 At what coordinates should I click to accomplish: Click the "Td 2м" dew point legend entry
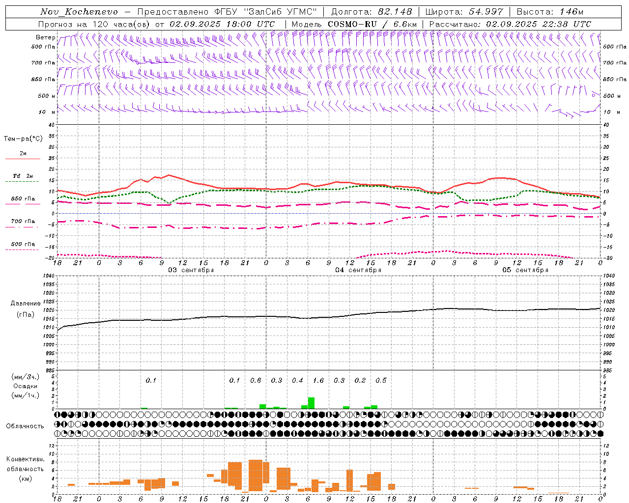coord(23,176)
